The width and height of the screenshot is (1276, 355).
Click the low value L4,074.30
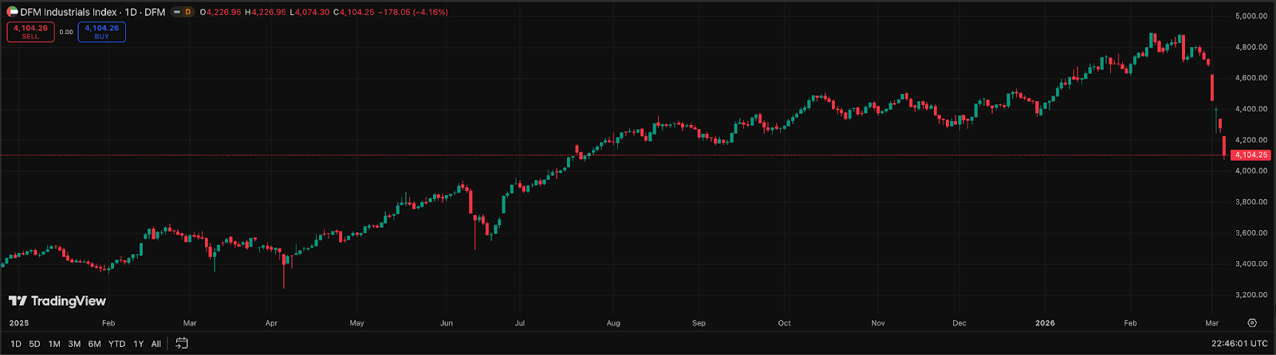pos(309,12)
